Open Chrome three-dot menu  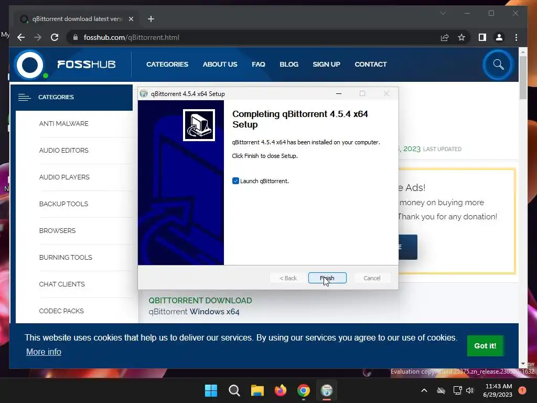point(516,37)
